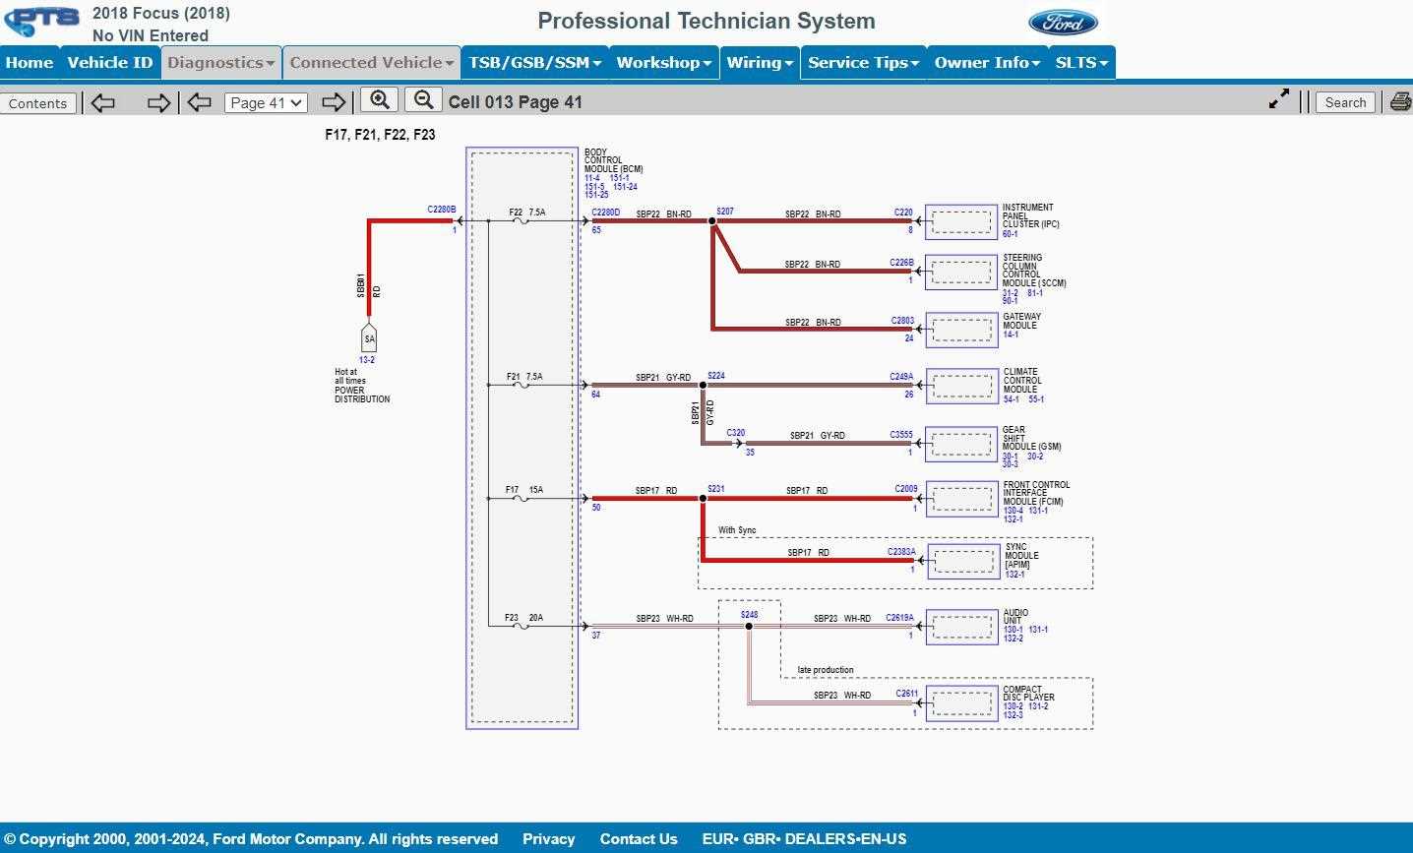The image size is (1413, 853).
Task: Open the Diagnostics dropdown menu
Action: click(220, 62)
